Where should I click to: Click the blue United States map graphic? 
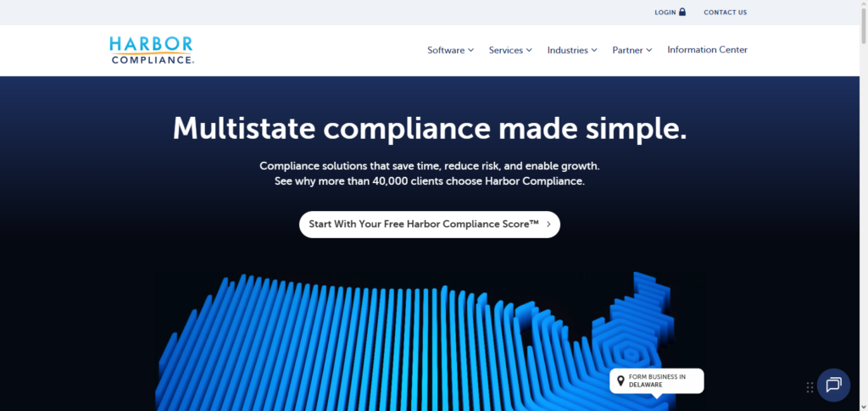tap(415, 342)
